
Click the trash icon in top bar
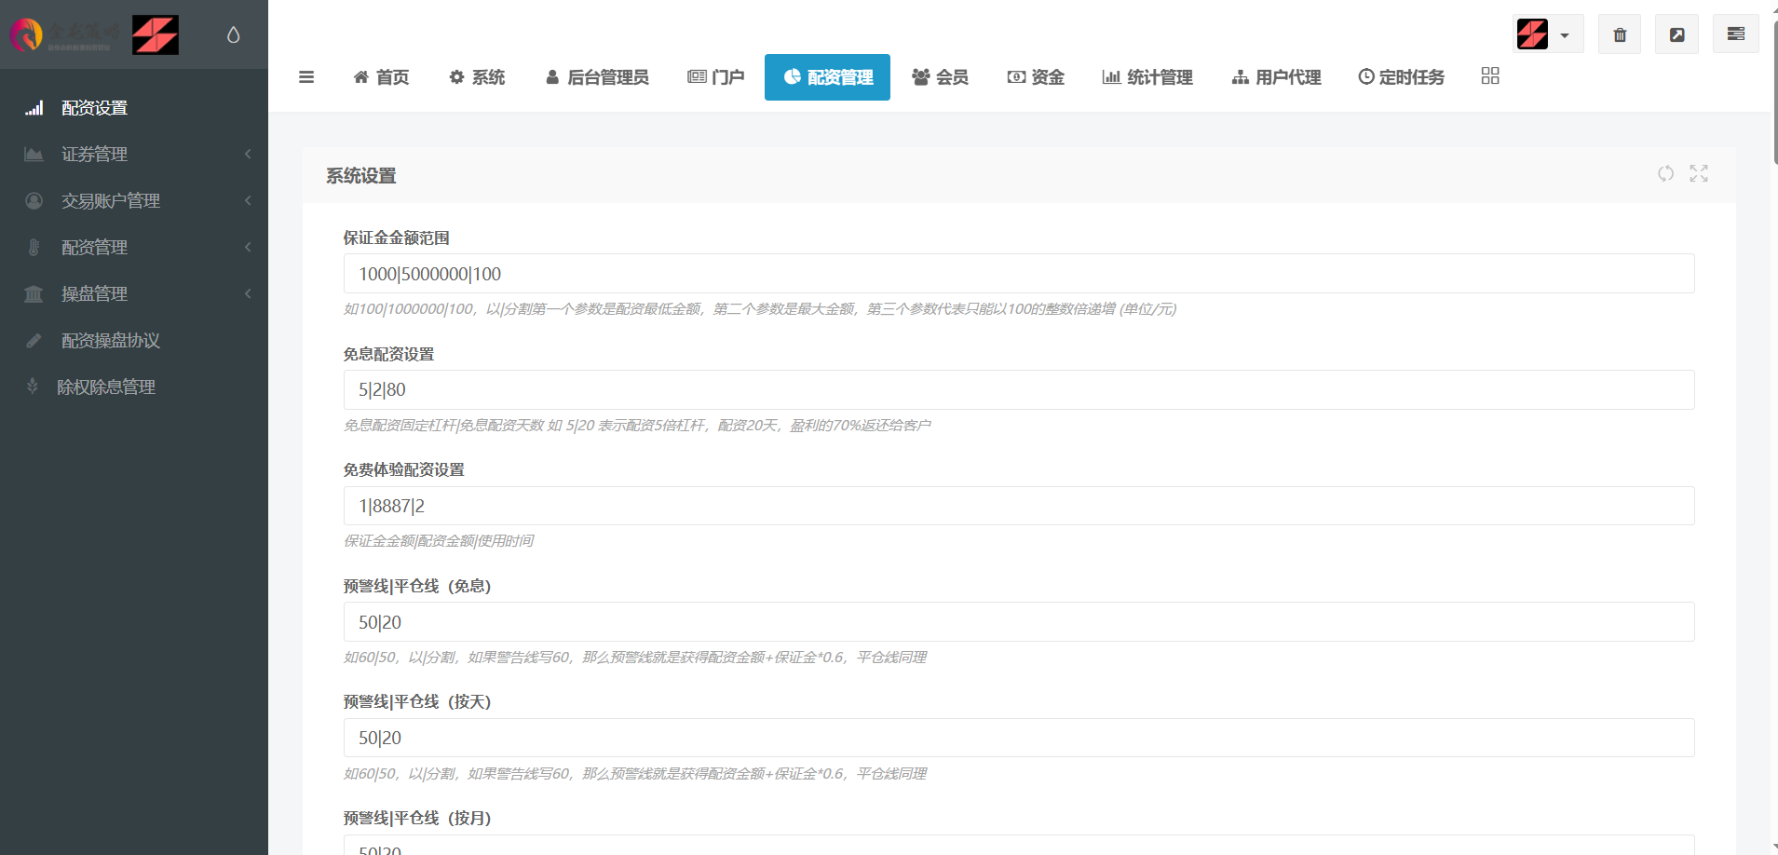[x=1620, y=34]
